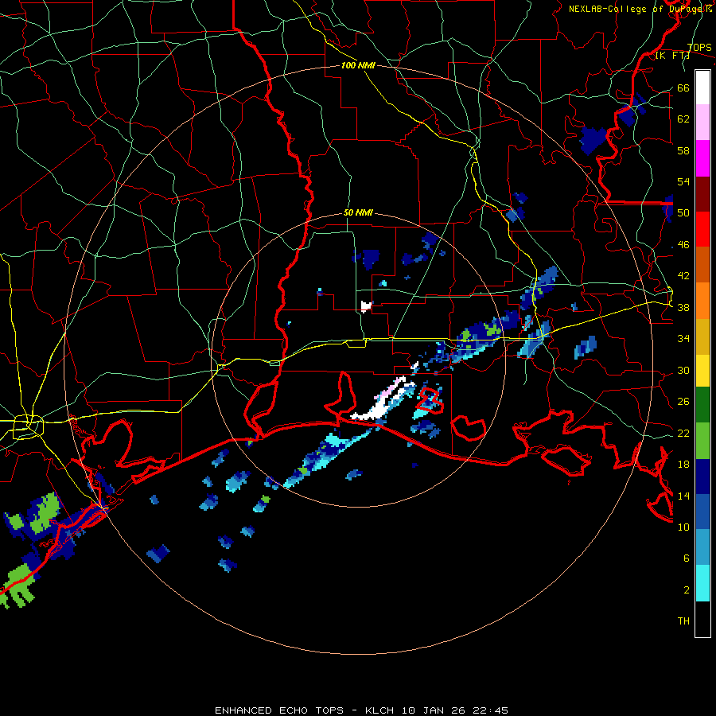
Task: Click the legend value 18
Action: pos(683,465)
